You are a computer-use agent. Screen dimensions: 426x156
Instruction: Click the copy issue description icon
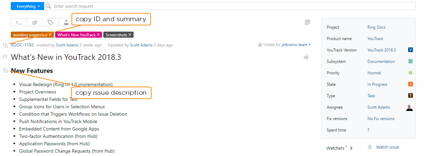(x=5, y=70)
